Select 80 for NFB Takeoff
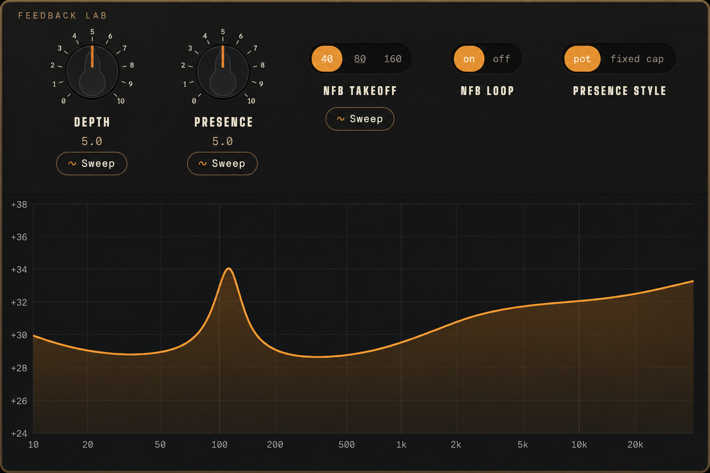This screenshot has width=710, height=473. tap(360, 59)
